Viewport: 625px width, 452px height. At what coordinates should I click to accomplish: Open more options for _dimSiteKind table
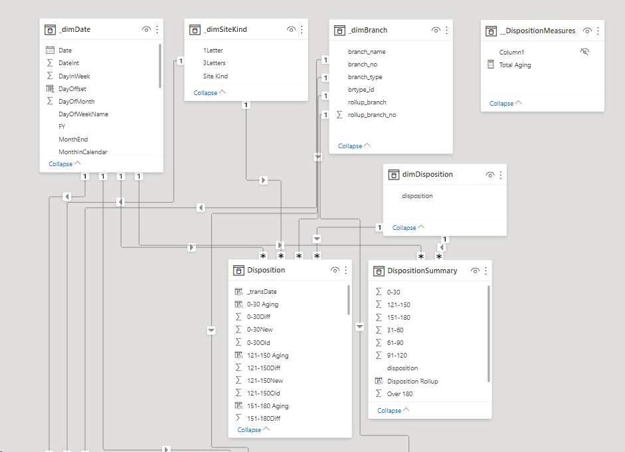(x=302, y=29)
